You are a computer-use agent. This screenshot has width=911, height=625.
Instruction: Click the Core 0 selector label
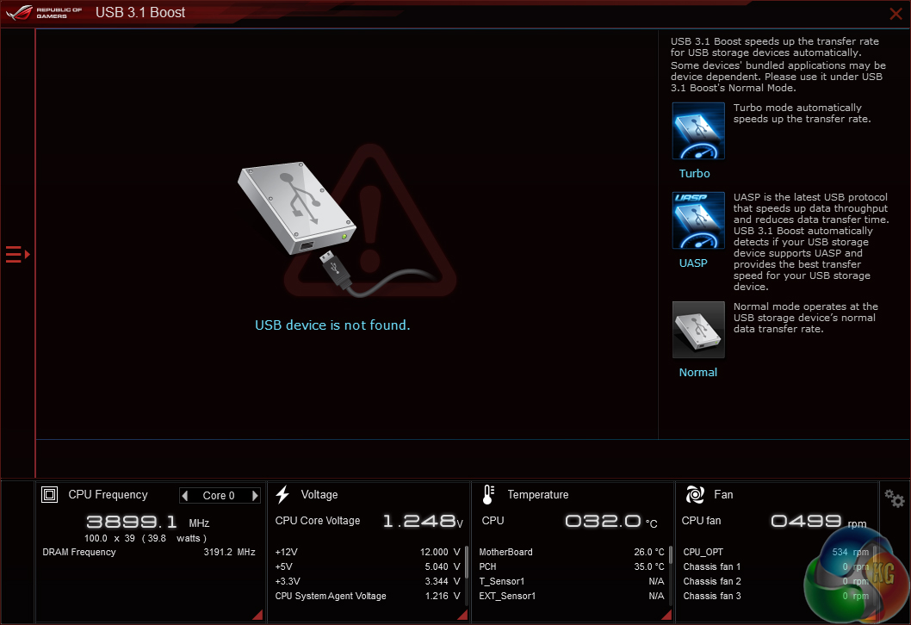(x=219, y=496)
